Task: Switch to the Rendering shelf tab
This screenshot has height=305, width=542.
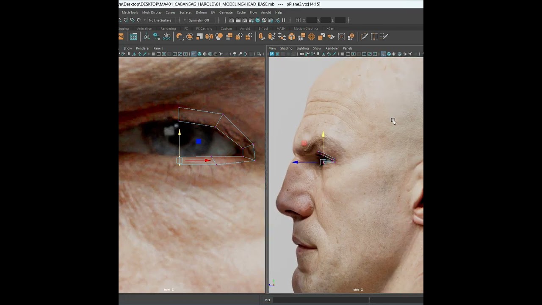Action: 168,28
